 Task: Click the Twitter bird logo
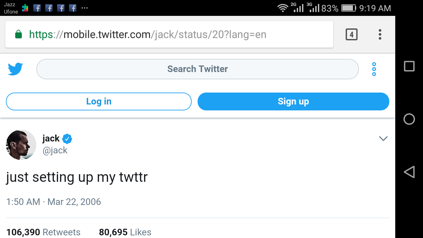(15, 69)
